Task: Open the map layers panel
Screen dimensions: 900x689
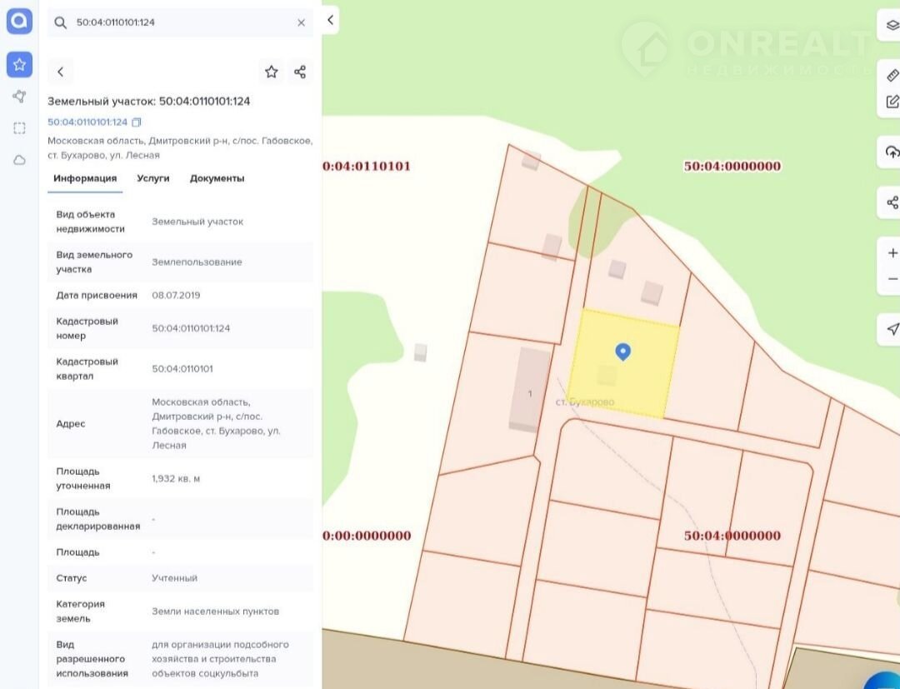Action: tap(892, 25)
